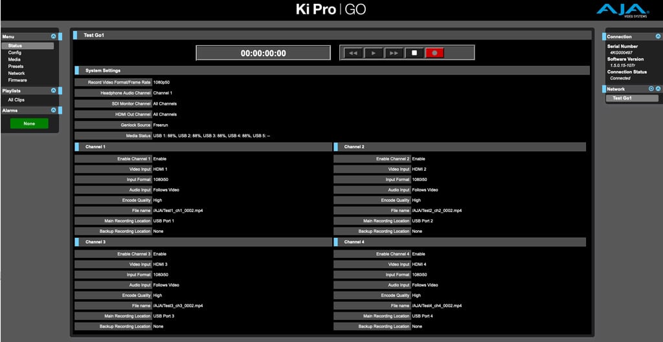The width and height of the screenshot is (663, 342).
Task: Click the Rewind transport button
Action: [353, 53]
